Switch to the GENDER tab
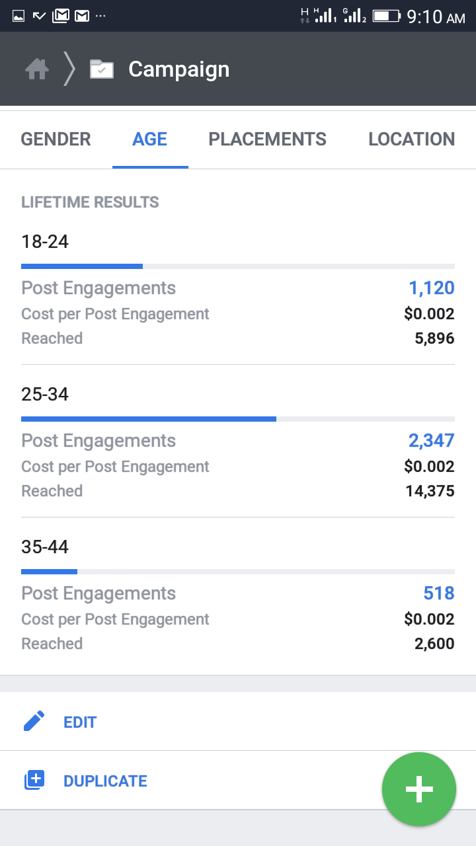476x846 pixels. [x=56, y=139]
